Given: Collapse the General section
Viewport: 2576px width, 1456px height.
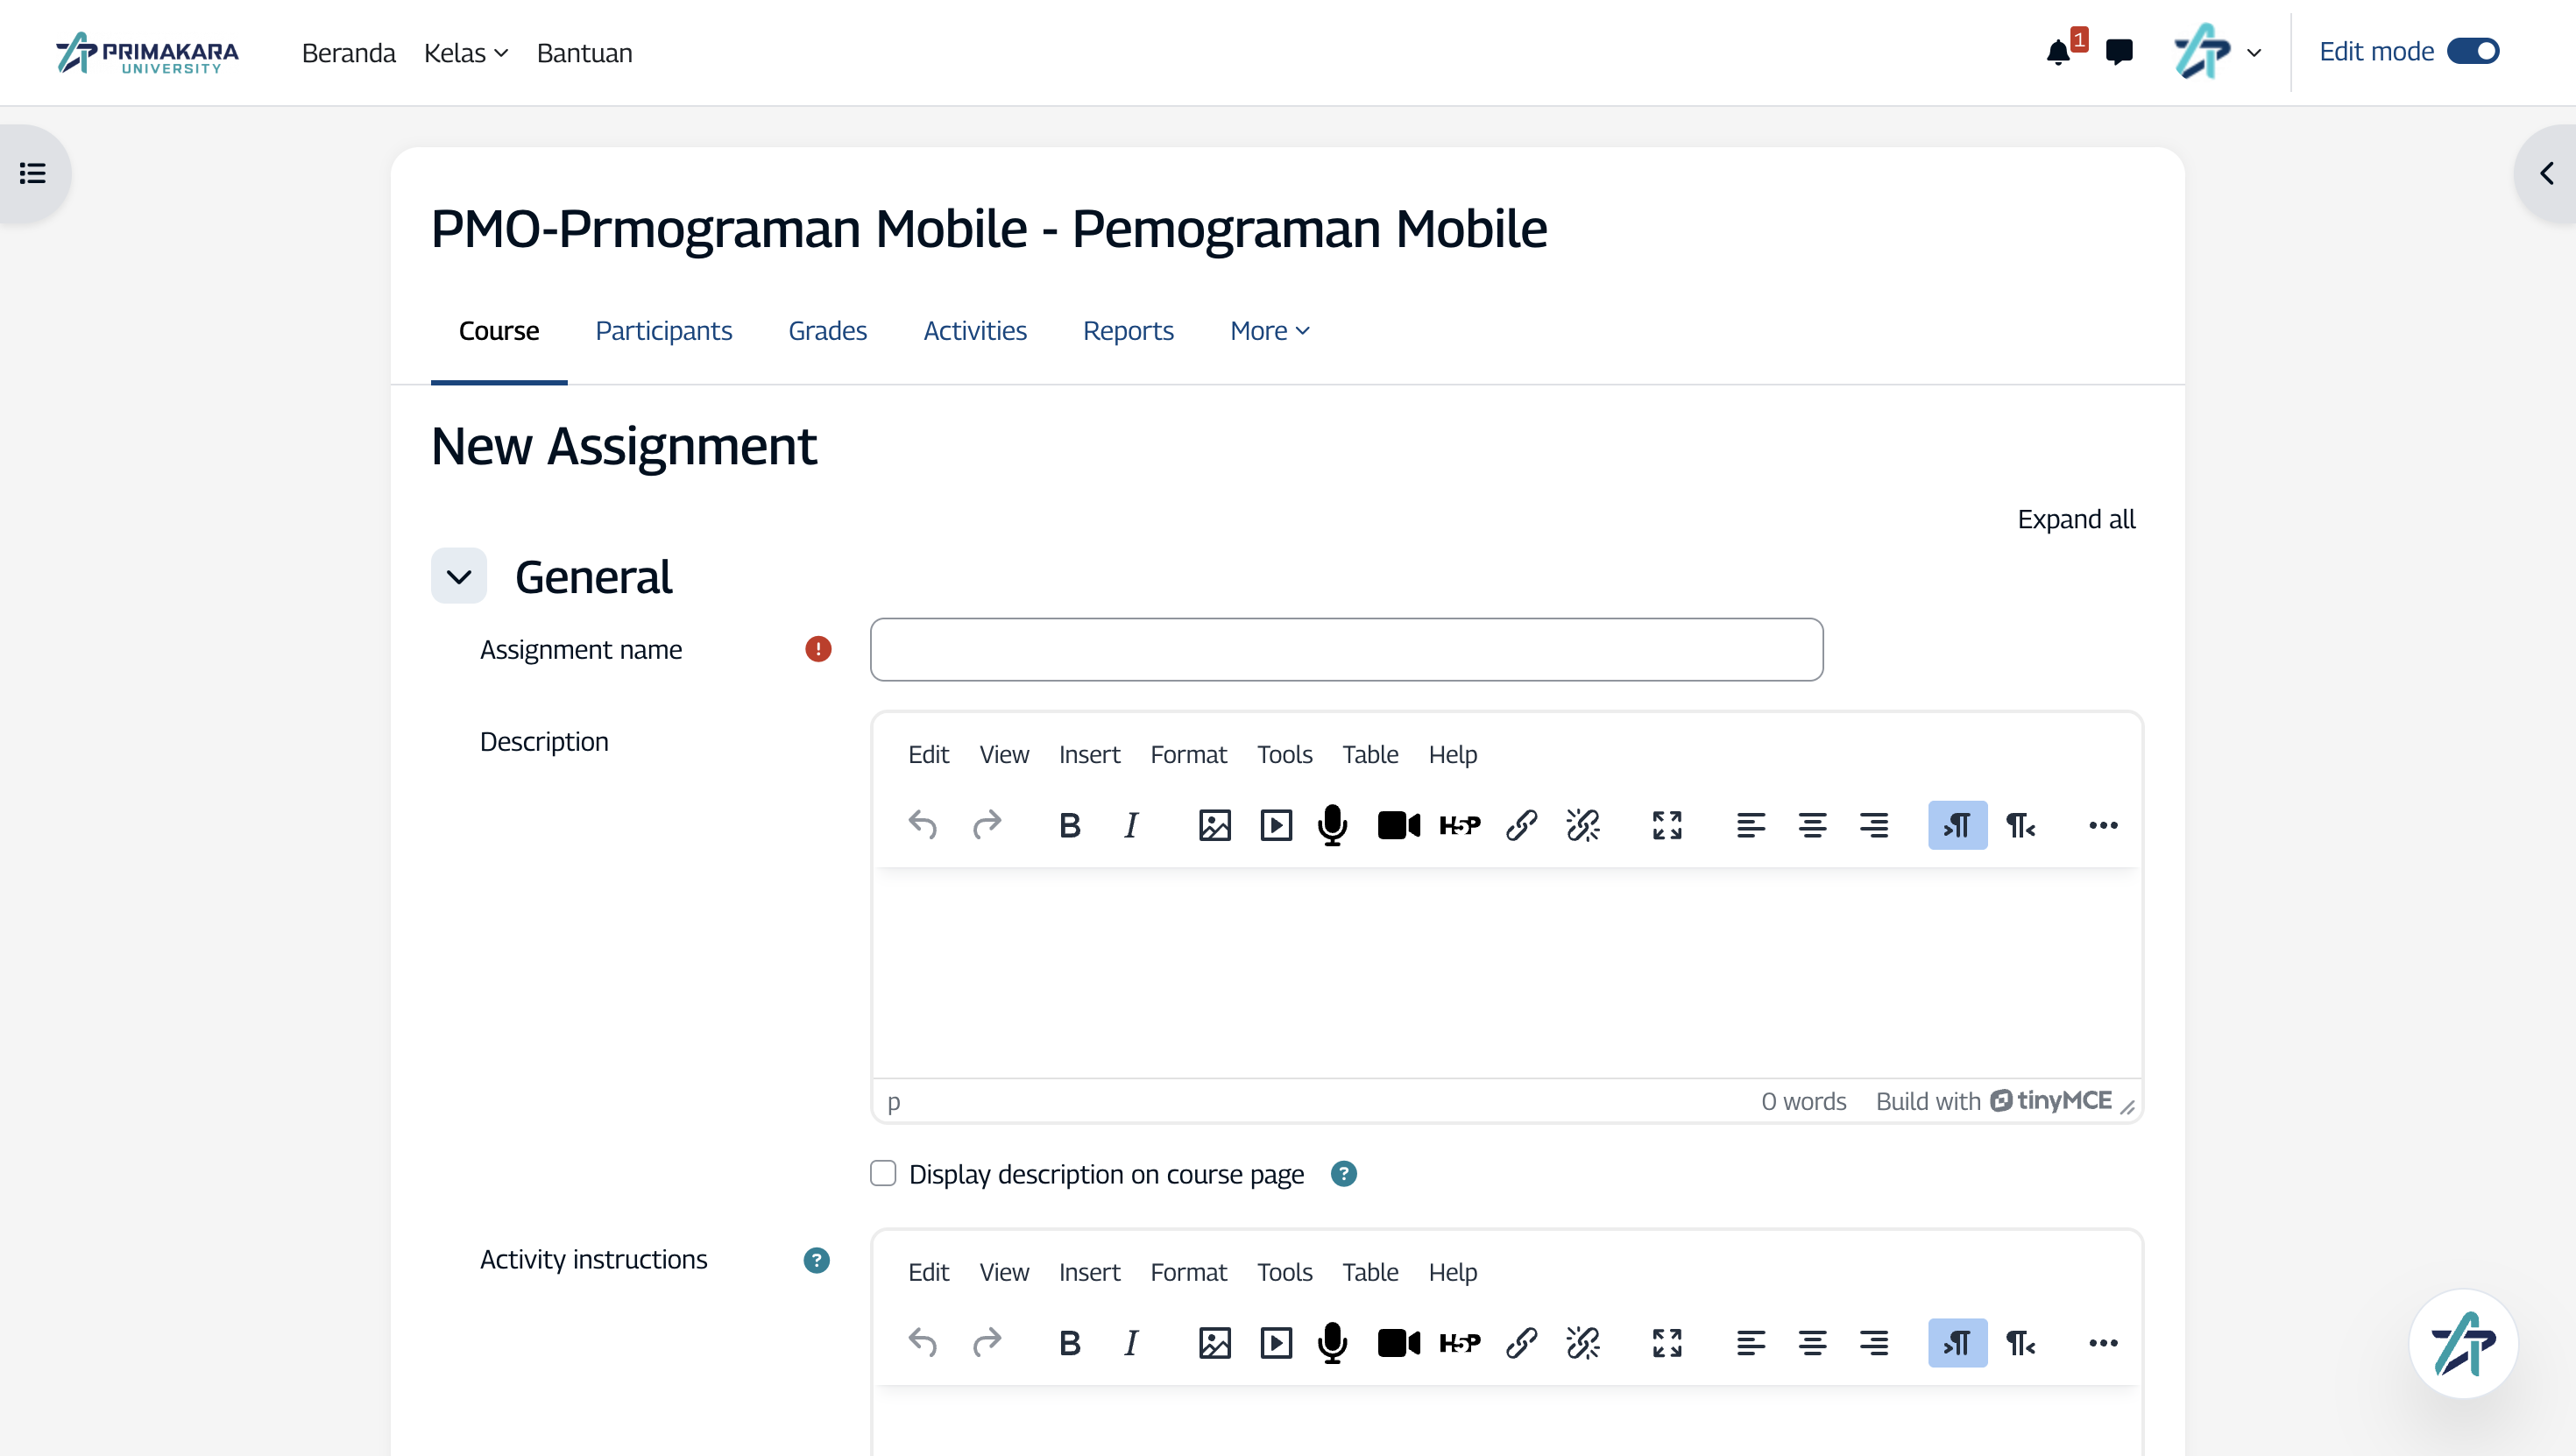Looking at the screenshot, I should point(459,576).
